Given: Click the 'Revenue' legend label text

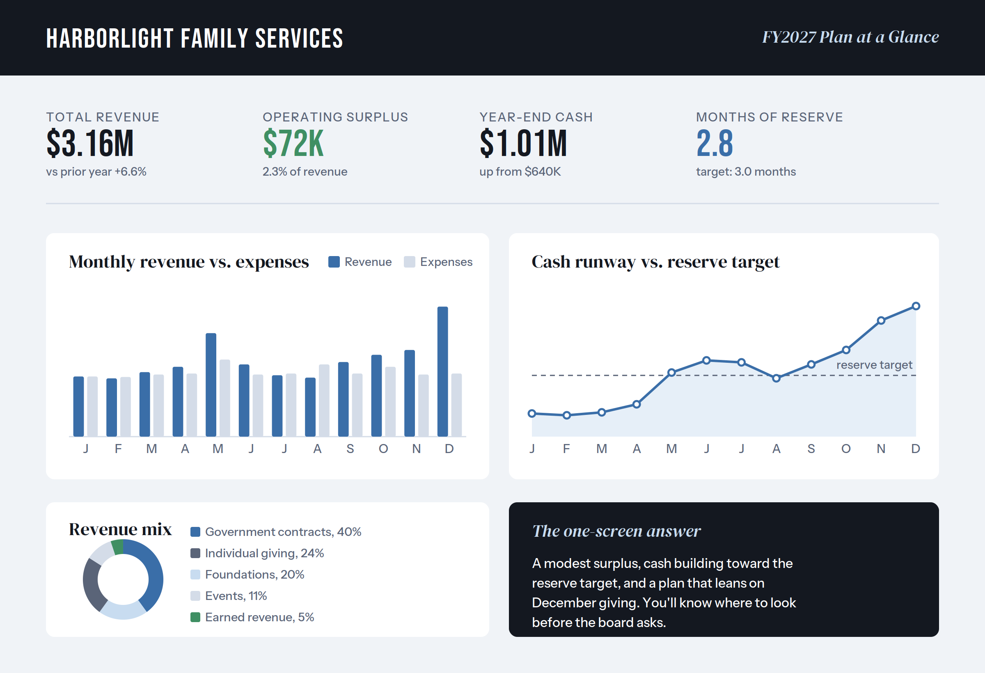Looking at the screenshot, I should 368,262.
